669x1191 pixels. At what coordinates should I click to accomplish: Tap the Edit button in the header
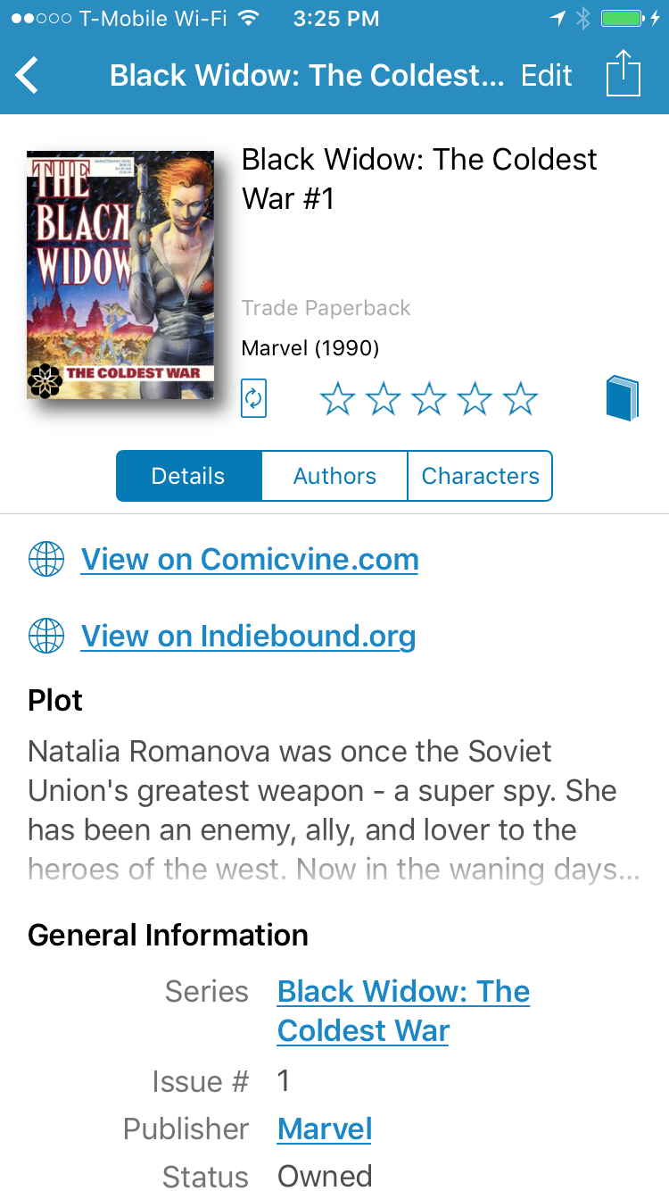546,76
